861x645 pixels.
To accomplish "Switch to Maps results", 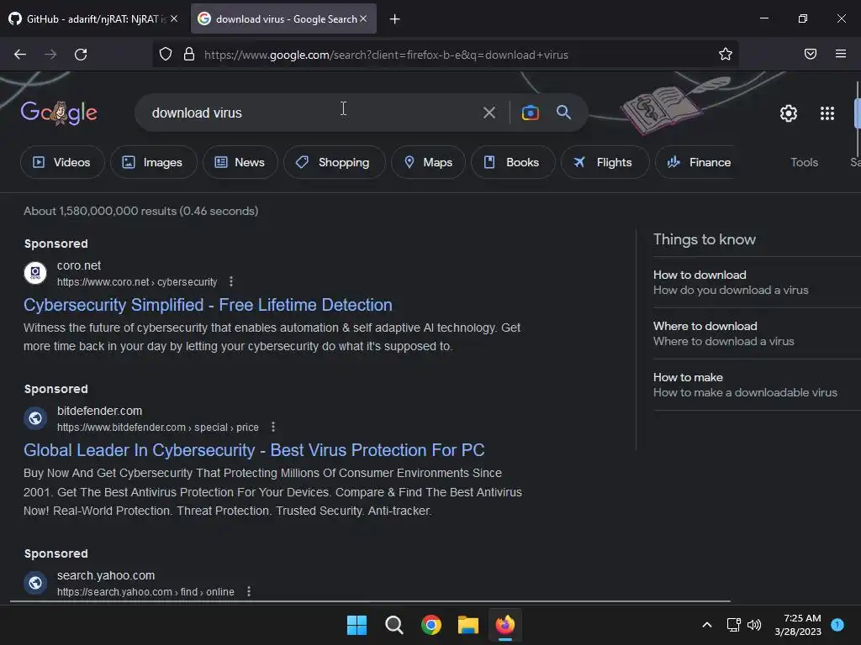I will point(428,162).
